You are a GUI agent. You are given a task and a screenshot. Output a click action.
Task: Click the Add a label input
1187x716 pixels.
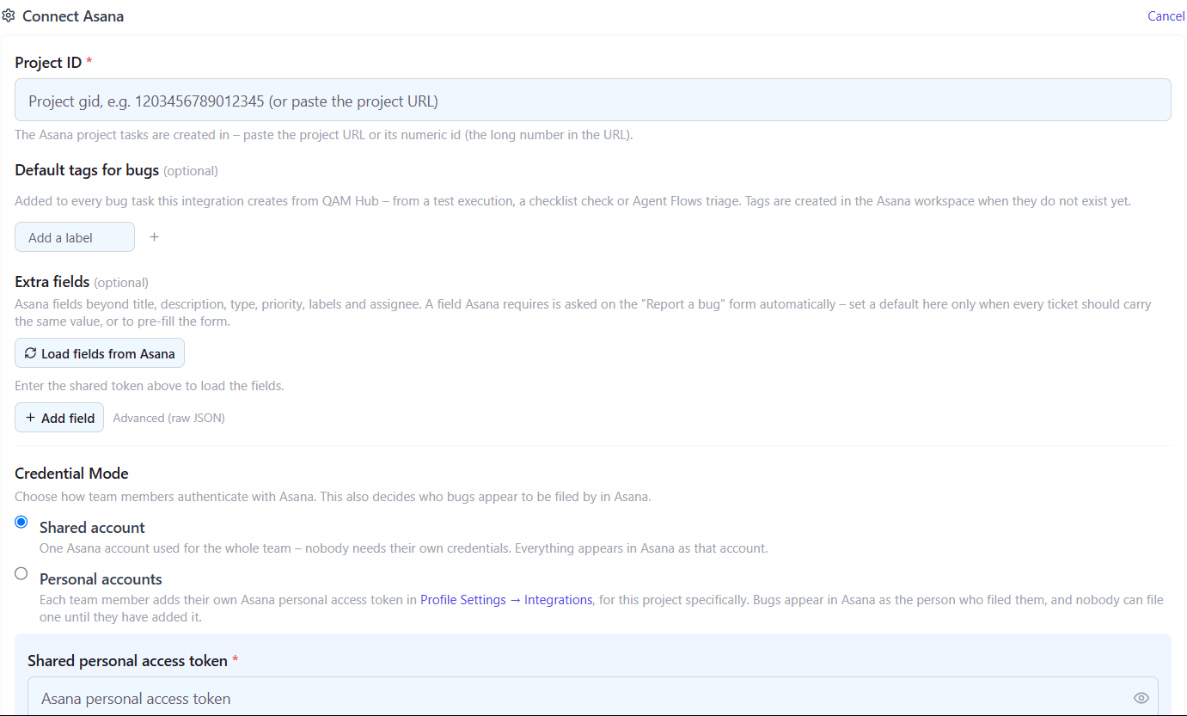[x=75, y=237]
